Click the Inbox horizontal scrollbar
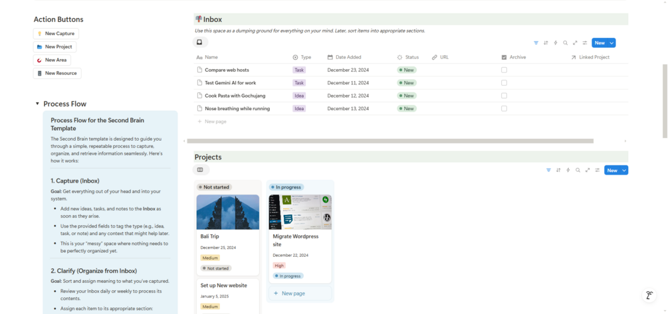Viewport: 668px width, 314px height. 390,141
